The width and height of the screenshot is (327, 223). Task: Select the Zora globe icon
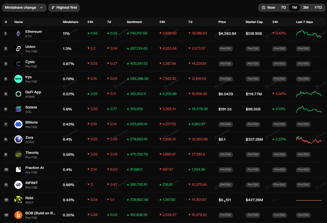(18, 139)
